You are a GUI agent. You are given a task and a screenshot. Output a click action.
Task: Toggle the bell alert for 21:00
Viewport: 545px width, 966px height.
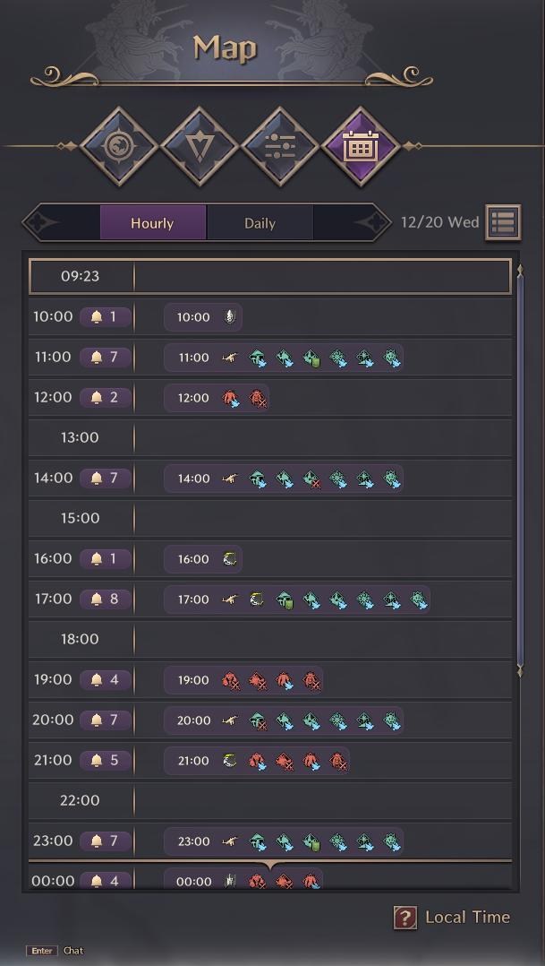(x=106, y=760)
